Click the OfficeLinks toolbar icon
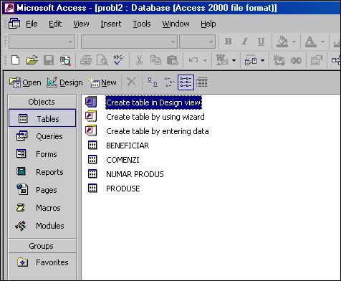This screenshot has height=281, width=341. (x=222, y=60)
